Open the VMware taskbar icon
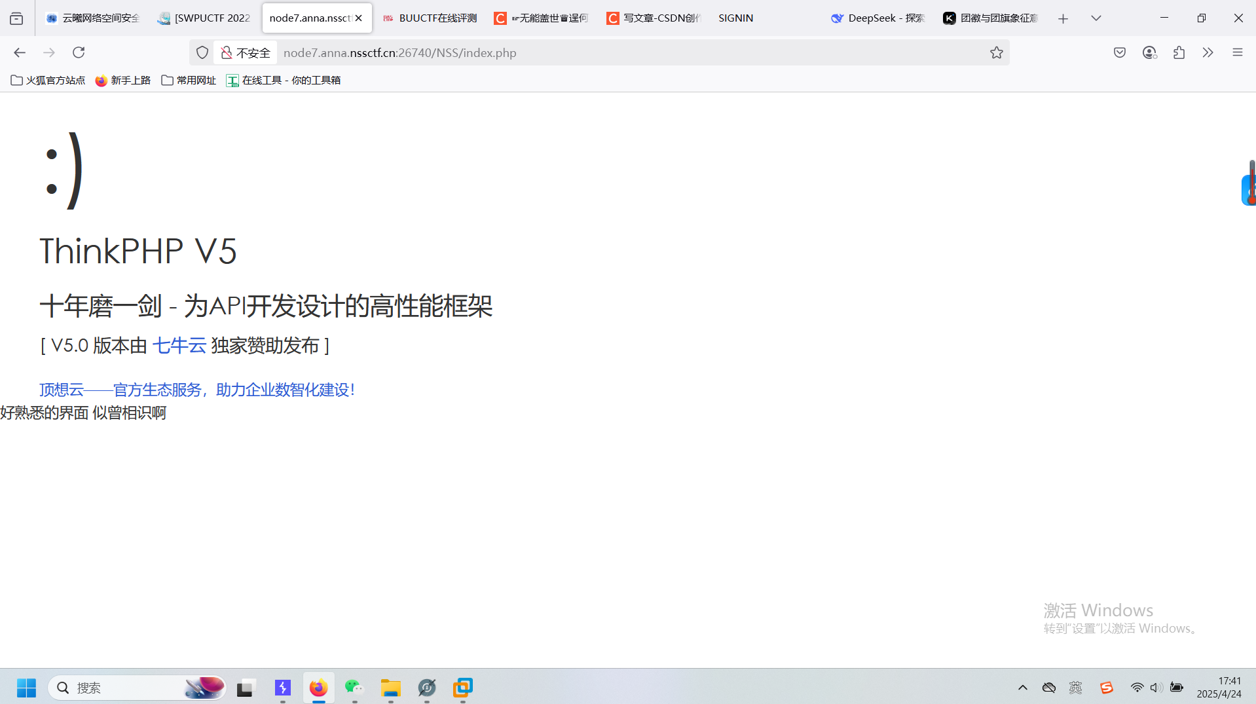 pyautogui.click(x=463, y=688)
